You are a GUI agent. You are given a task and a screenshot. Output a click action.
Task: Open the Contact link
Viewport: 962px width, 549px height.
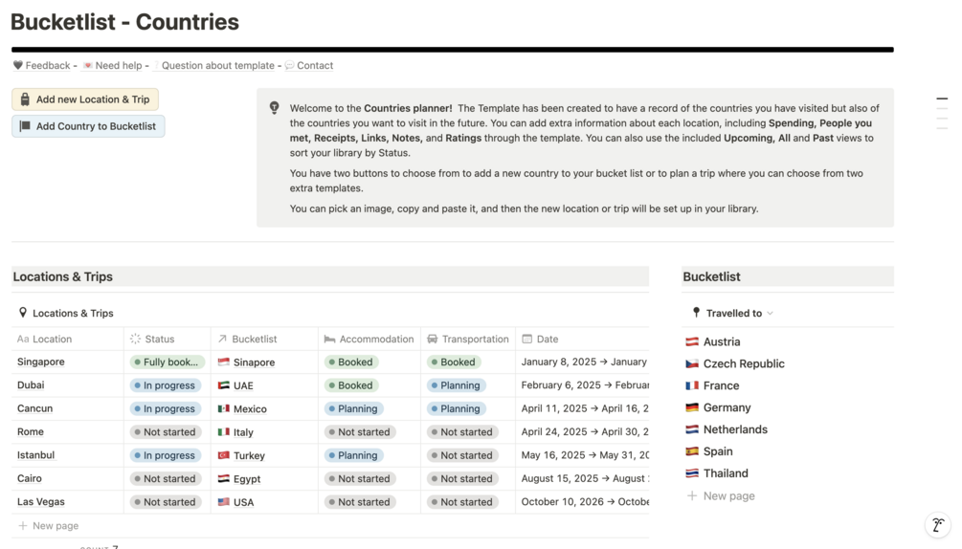(x=315, y=66)
